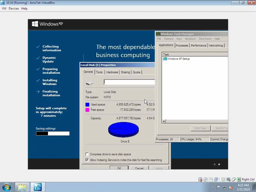Click the VirtualBox hard disk activity icon
The image size is (256, 192).
(200, 179)
